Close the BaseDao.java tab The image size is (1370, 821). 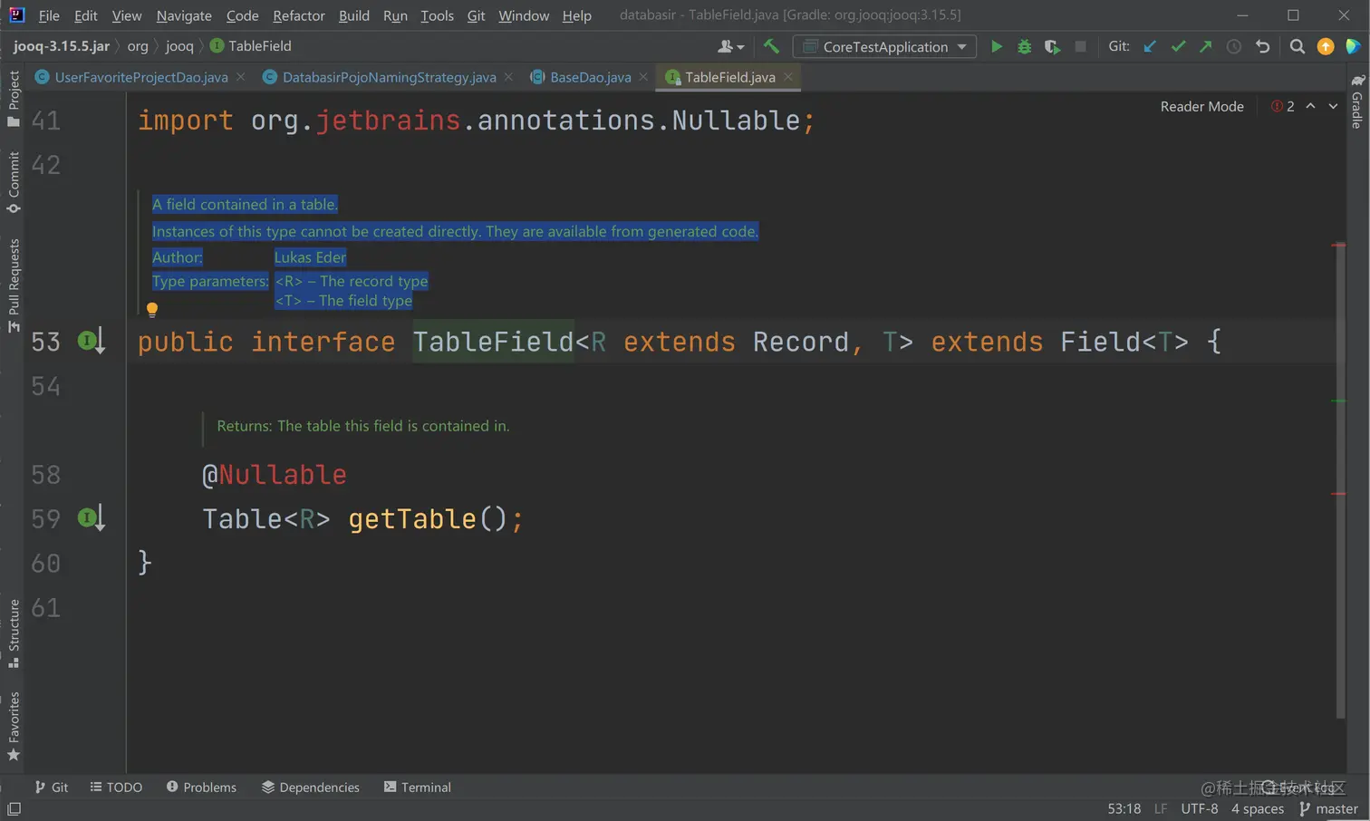(x=643, y=77)
